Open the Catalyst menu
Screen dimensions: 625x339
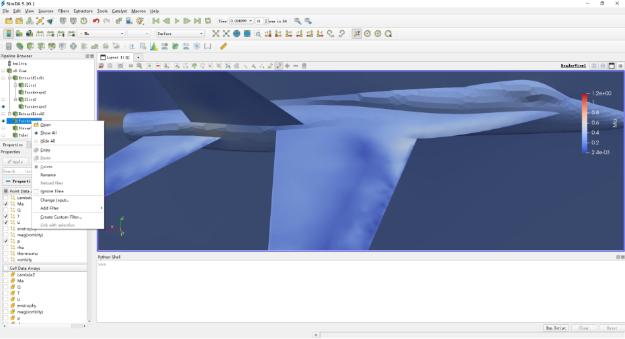(119, 11)
